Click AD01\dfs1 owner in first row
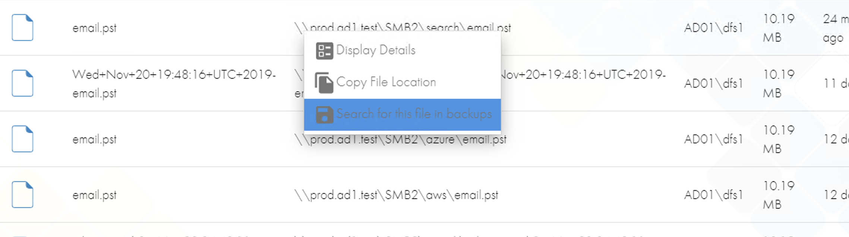849x237 pixels. pyautogui.click(x=713, y=28)
